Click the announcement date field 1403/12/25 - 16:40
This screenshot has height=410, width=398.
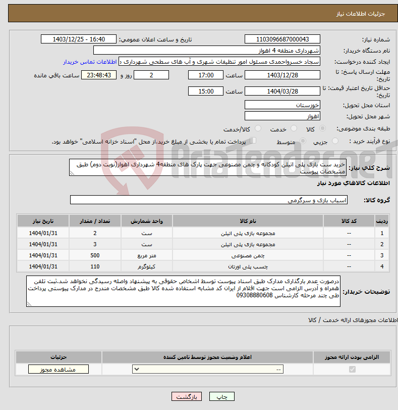click(79, 39)
